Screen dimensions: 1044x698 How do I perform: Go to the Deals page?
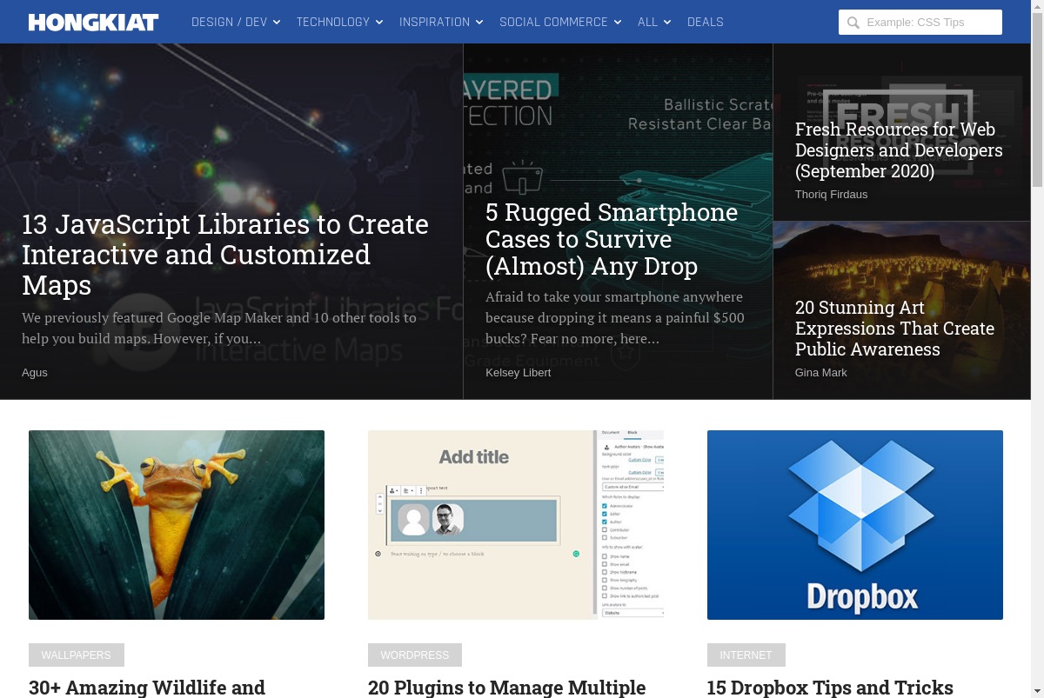706,22
